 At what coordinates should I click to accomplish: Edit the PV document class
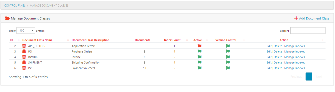(x=269, y=68)
